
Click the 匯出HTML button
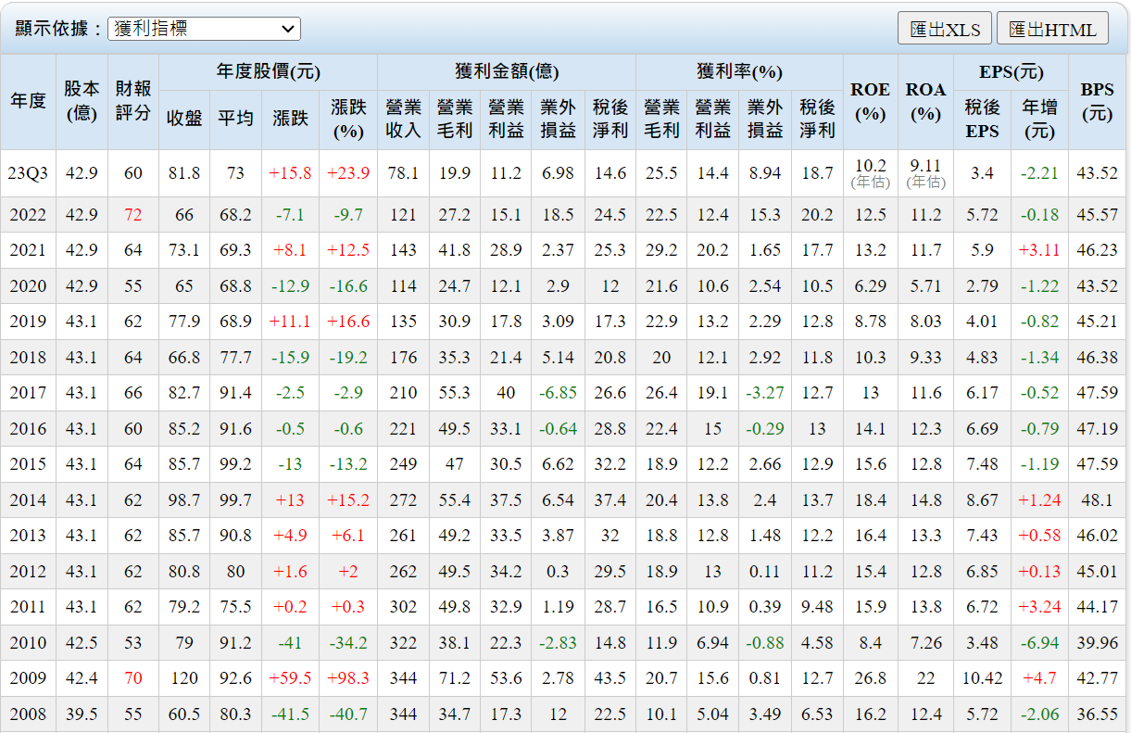coord(1051,29)
